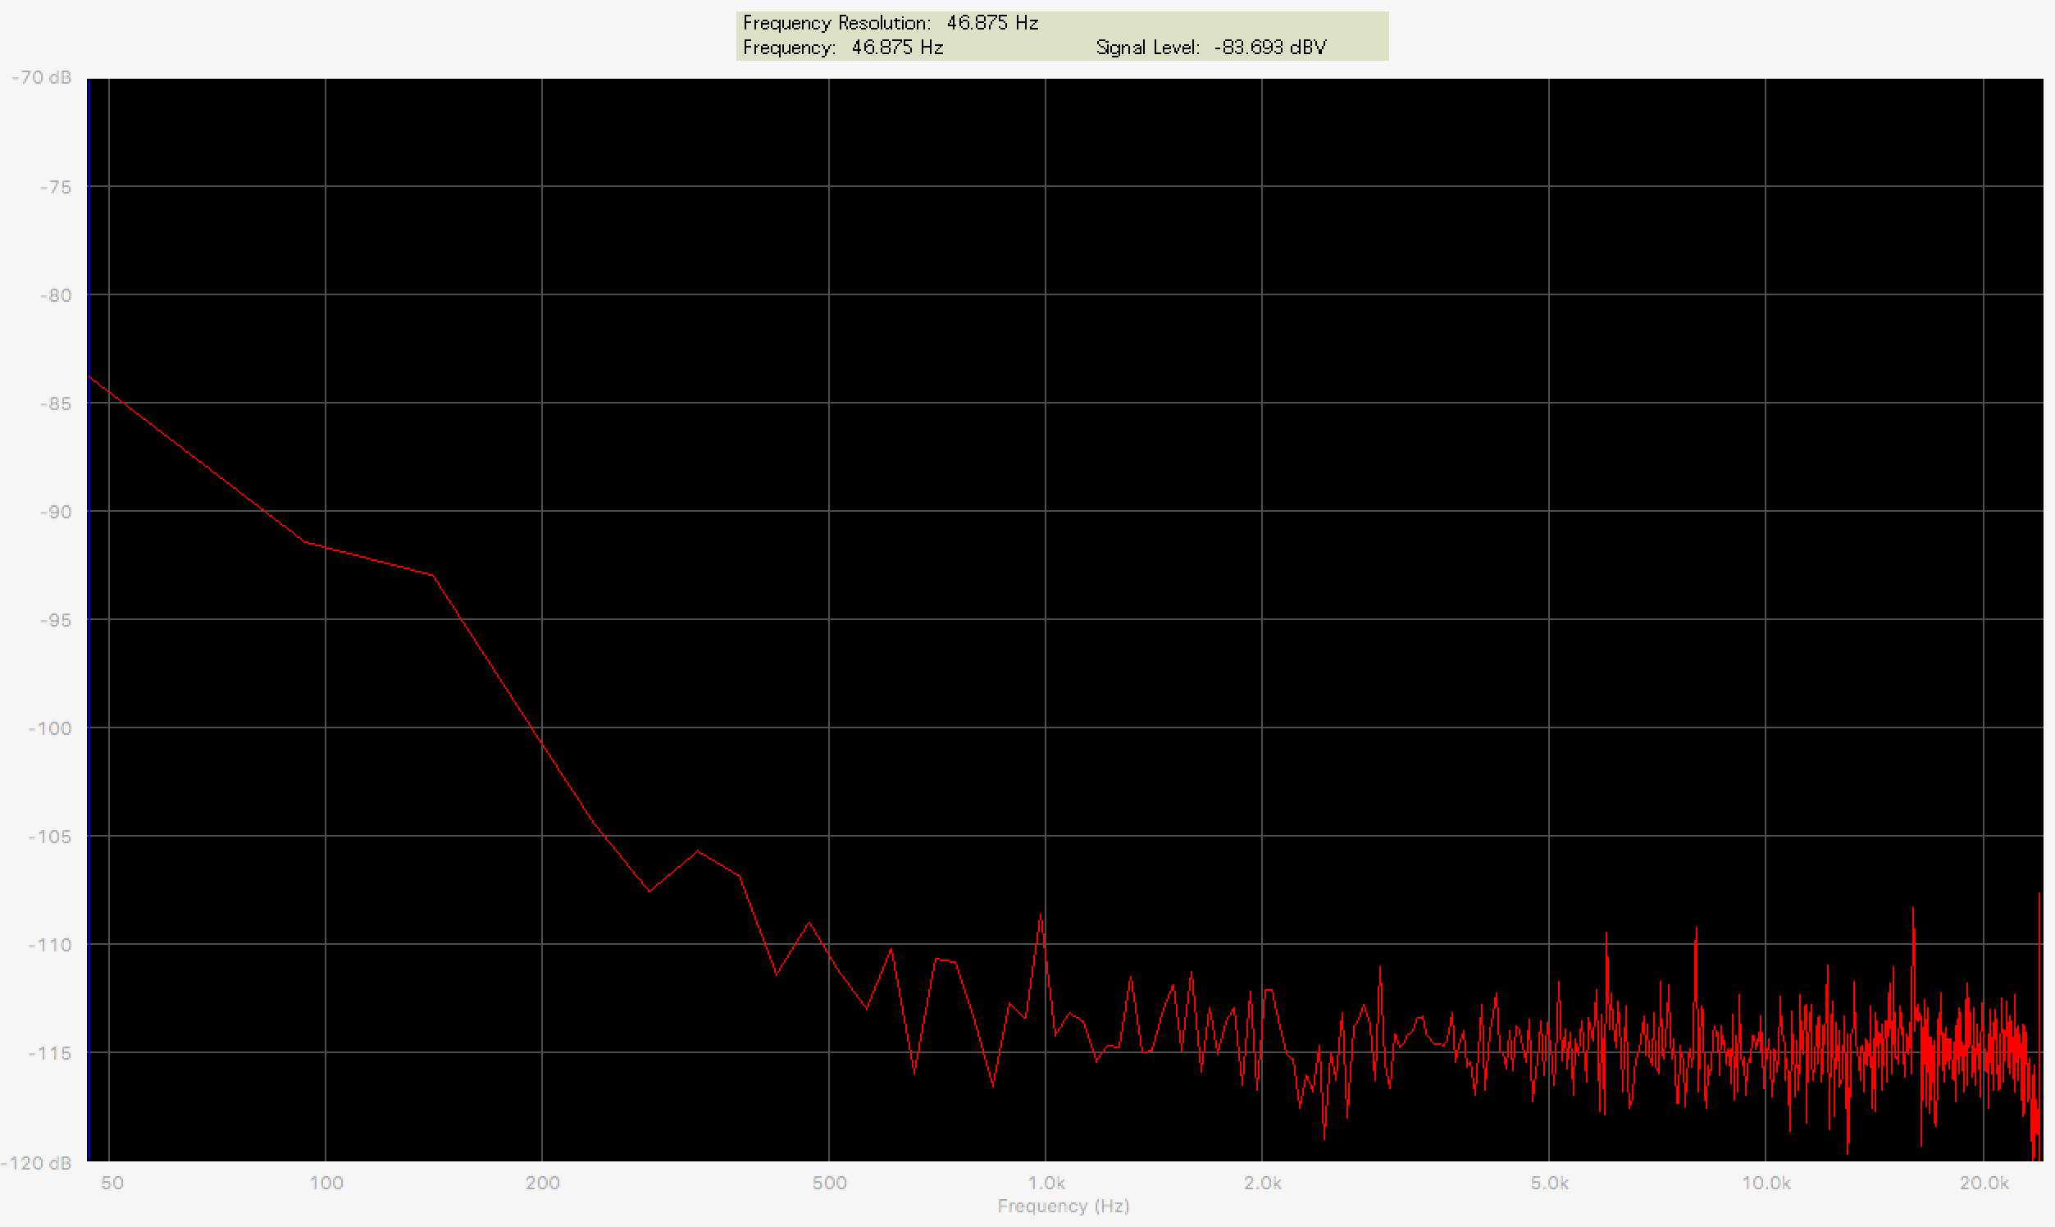
Task: Click the 1.0k frequency axis label
Action: [x=1047, y=1184]
